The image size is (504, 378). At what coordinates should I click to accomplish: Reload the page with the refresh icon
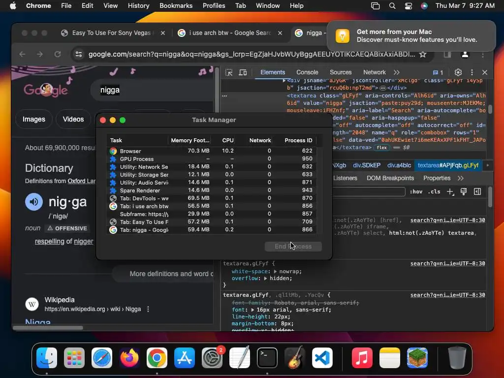coord(58,54)
